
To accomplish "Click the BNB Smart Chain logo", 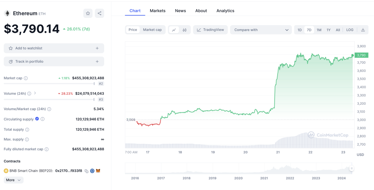I will pos(6,171).
